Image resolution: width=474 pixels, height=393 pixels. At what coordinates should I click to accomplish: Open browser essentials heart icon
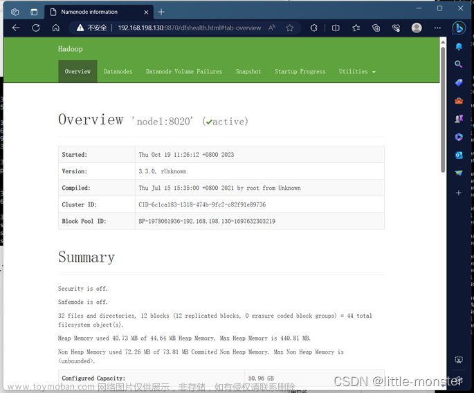[x=396, y=28]
